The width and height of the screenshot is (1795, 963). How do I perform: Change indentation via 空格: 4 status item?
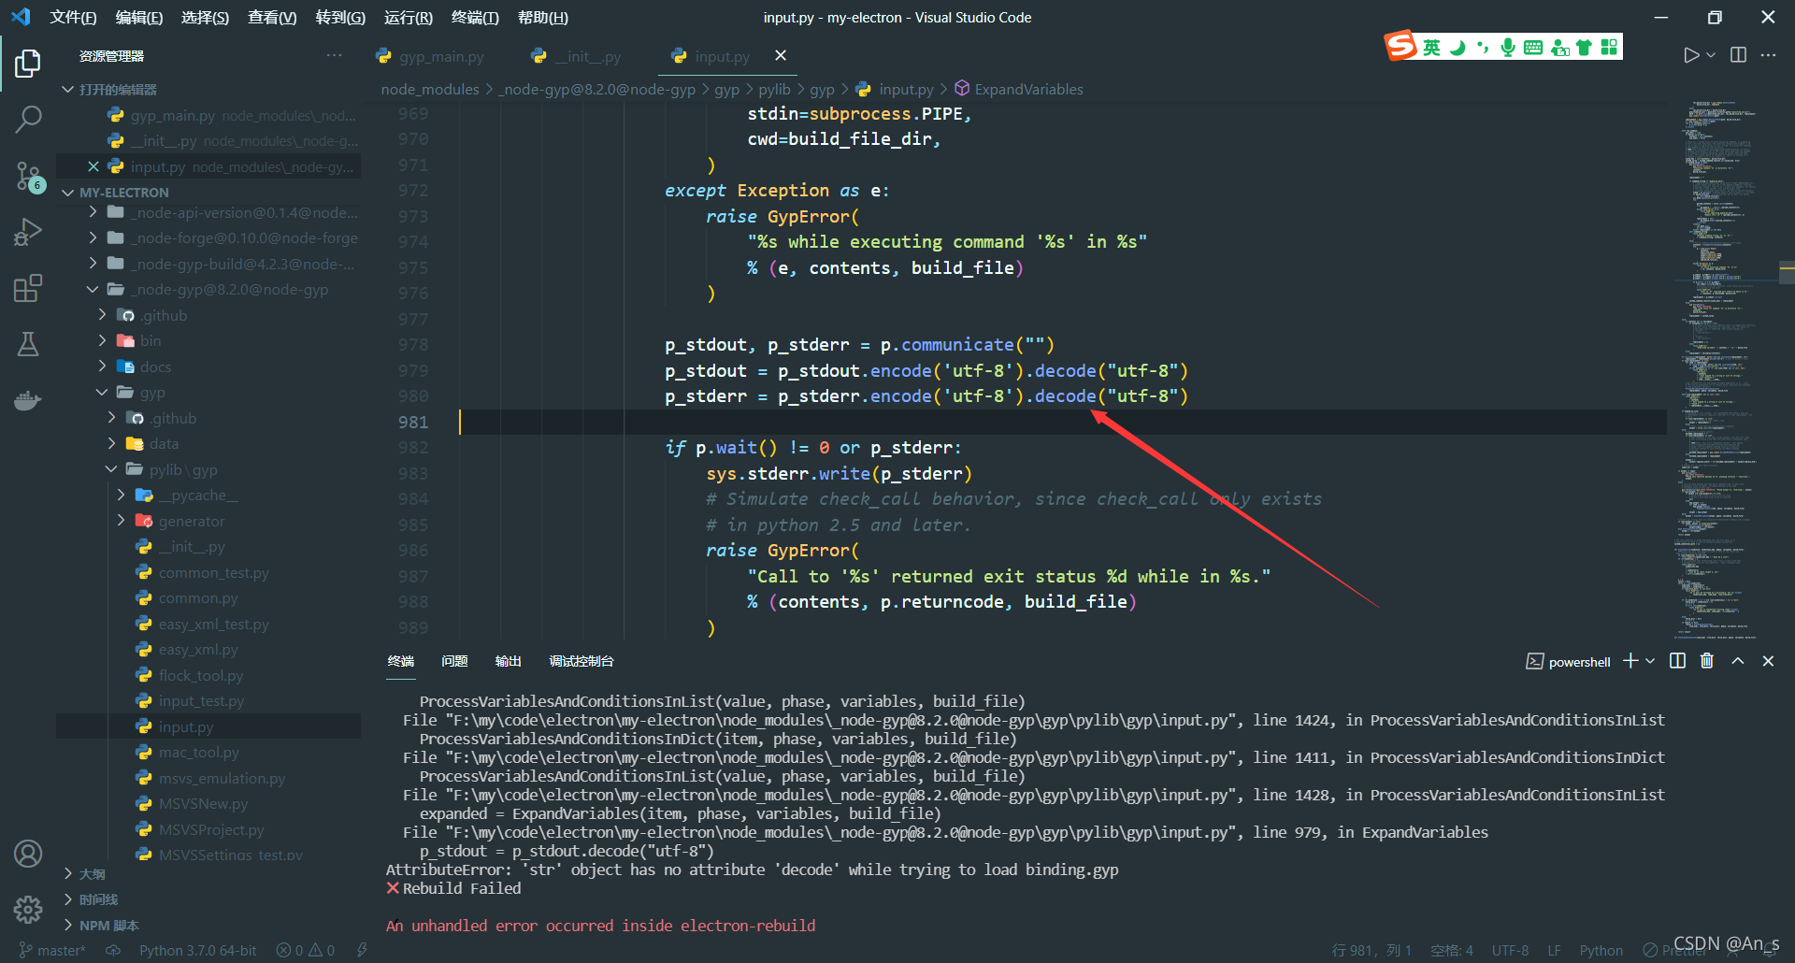(x=1451, y=950)
